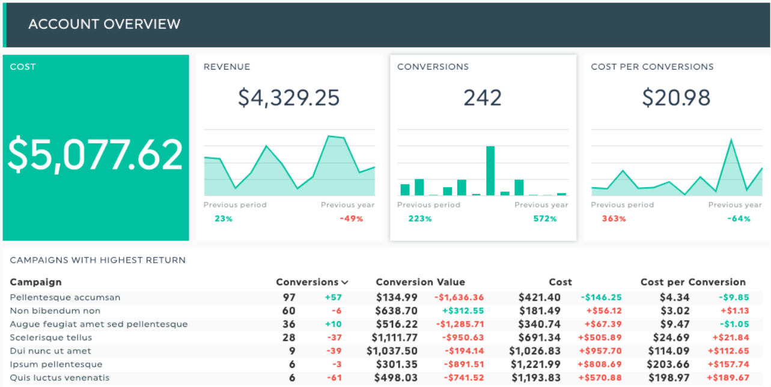Click the Campaign column header
Screen dimensions: 771x387
35,282
